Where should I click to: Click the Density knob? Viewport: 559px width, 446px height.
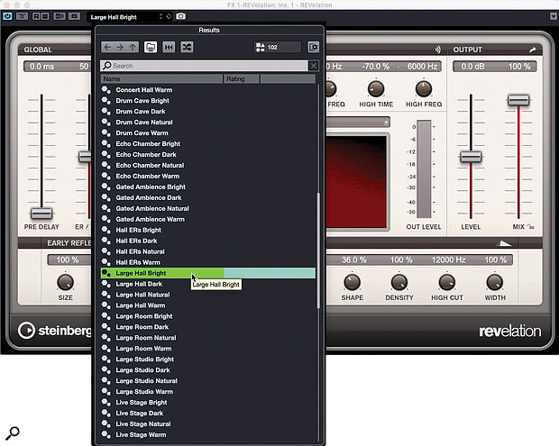point(399,283)
